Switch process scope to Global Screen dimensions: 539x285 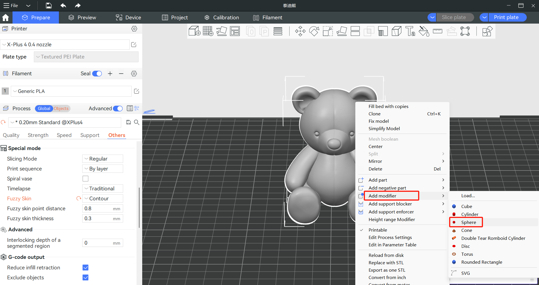44,109
